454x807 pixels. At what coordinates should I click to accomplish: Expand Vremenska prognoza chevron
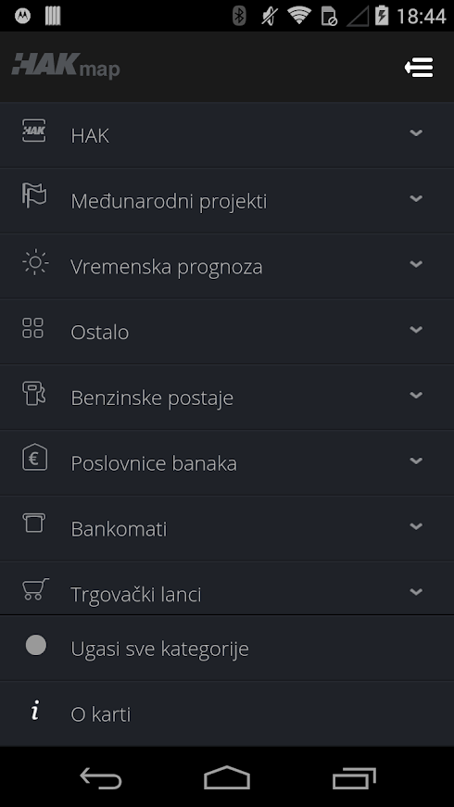(x=416, y=264)
